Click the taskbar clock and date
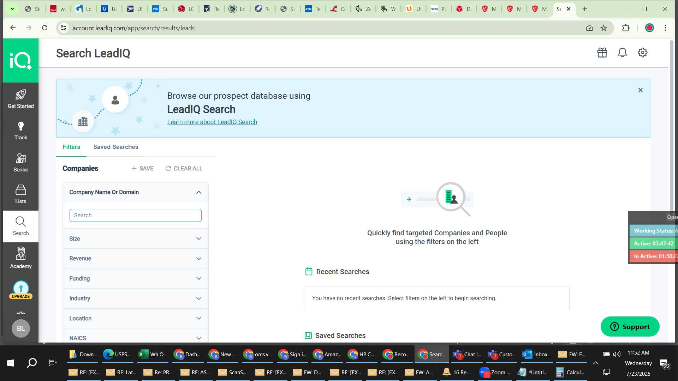Image resolution: width=678 pixels, height=381 pixels. click(x=638, y=363)
